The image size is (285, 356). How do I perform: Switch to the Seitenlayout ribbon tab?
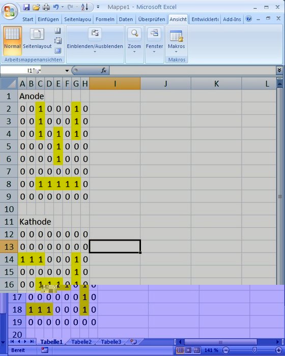pos(77,19)
